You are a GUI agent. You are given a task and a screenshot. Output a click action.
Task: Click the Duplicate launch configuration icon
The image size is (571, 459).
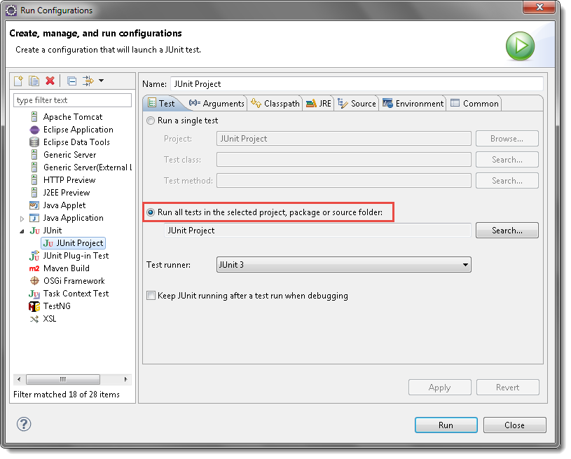(34, 81)
